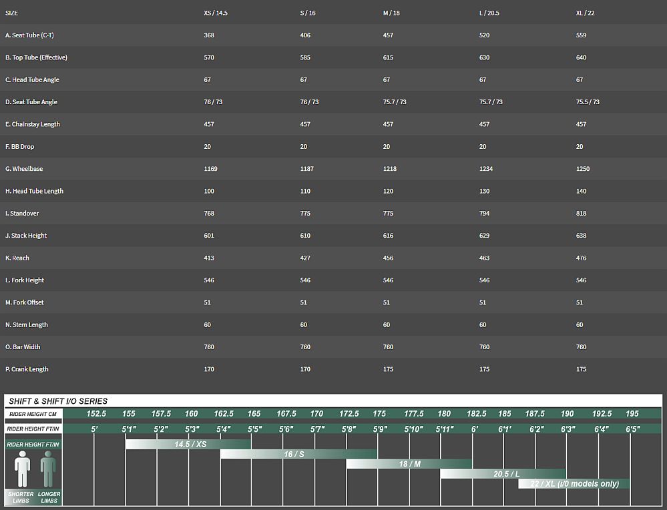Select the H. Head Tube Length row label
Screen dimensions: 667x510
[x=34, y=191]
